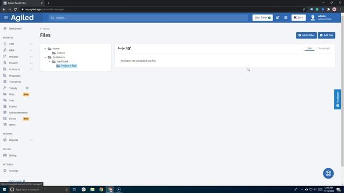
Task: Edit the Project folder name icon
Action: click(129, 48)
